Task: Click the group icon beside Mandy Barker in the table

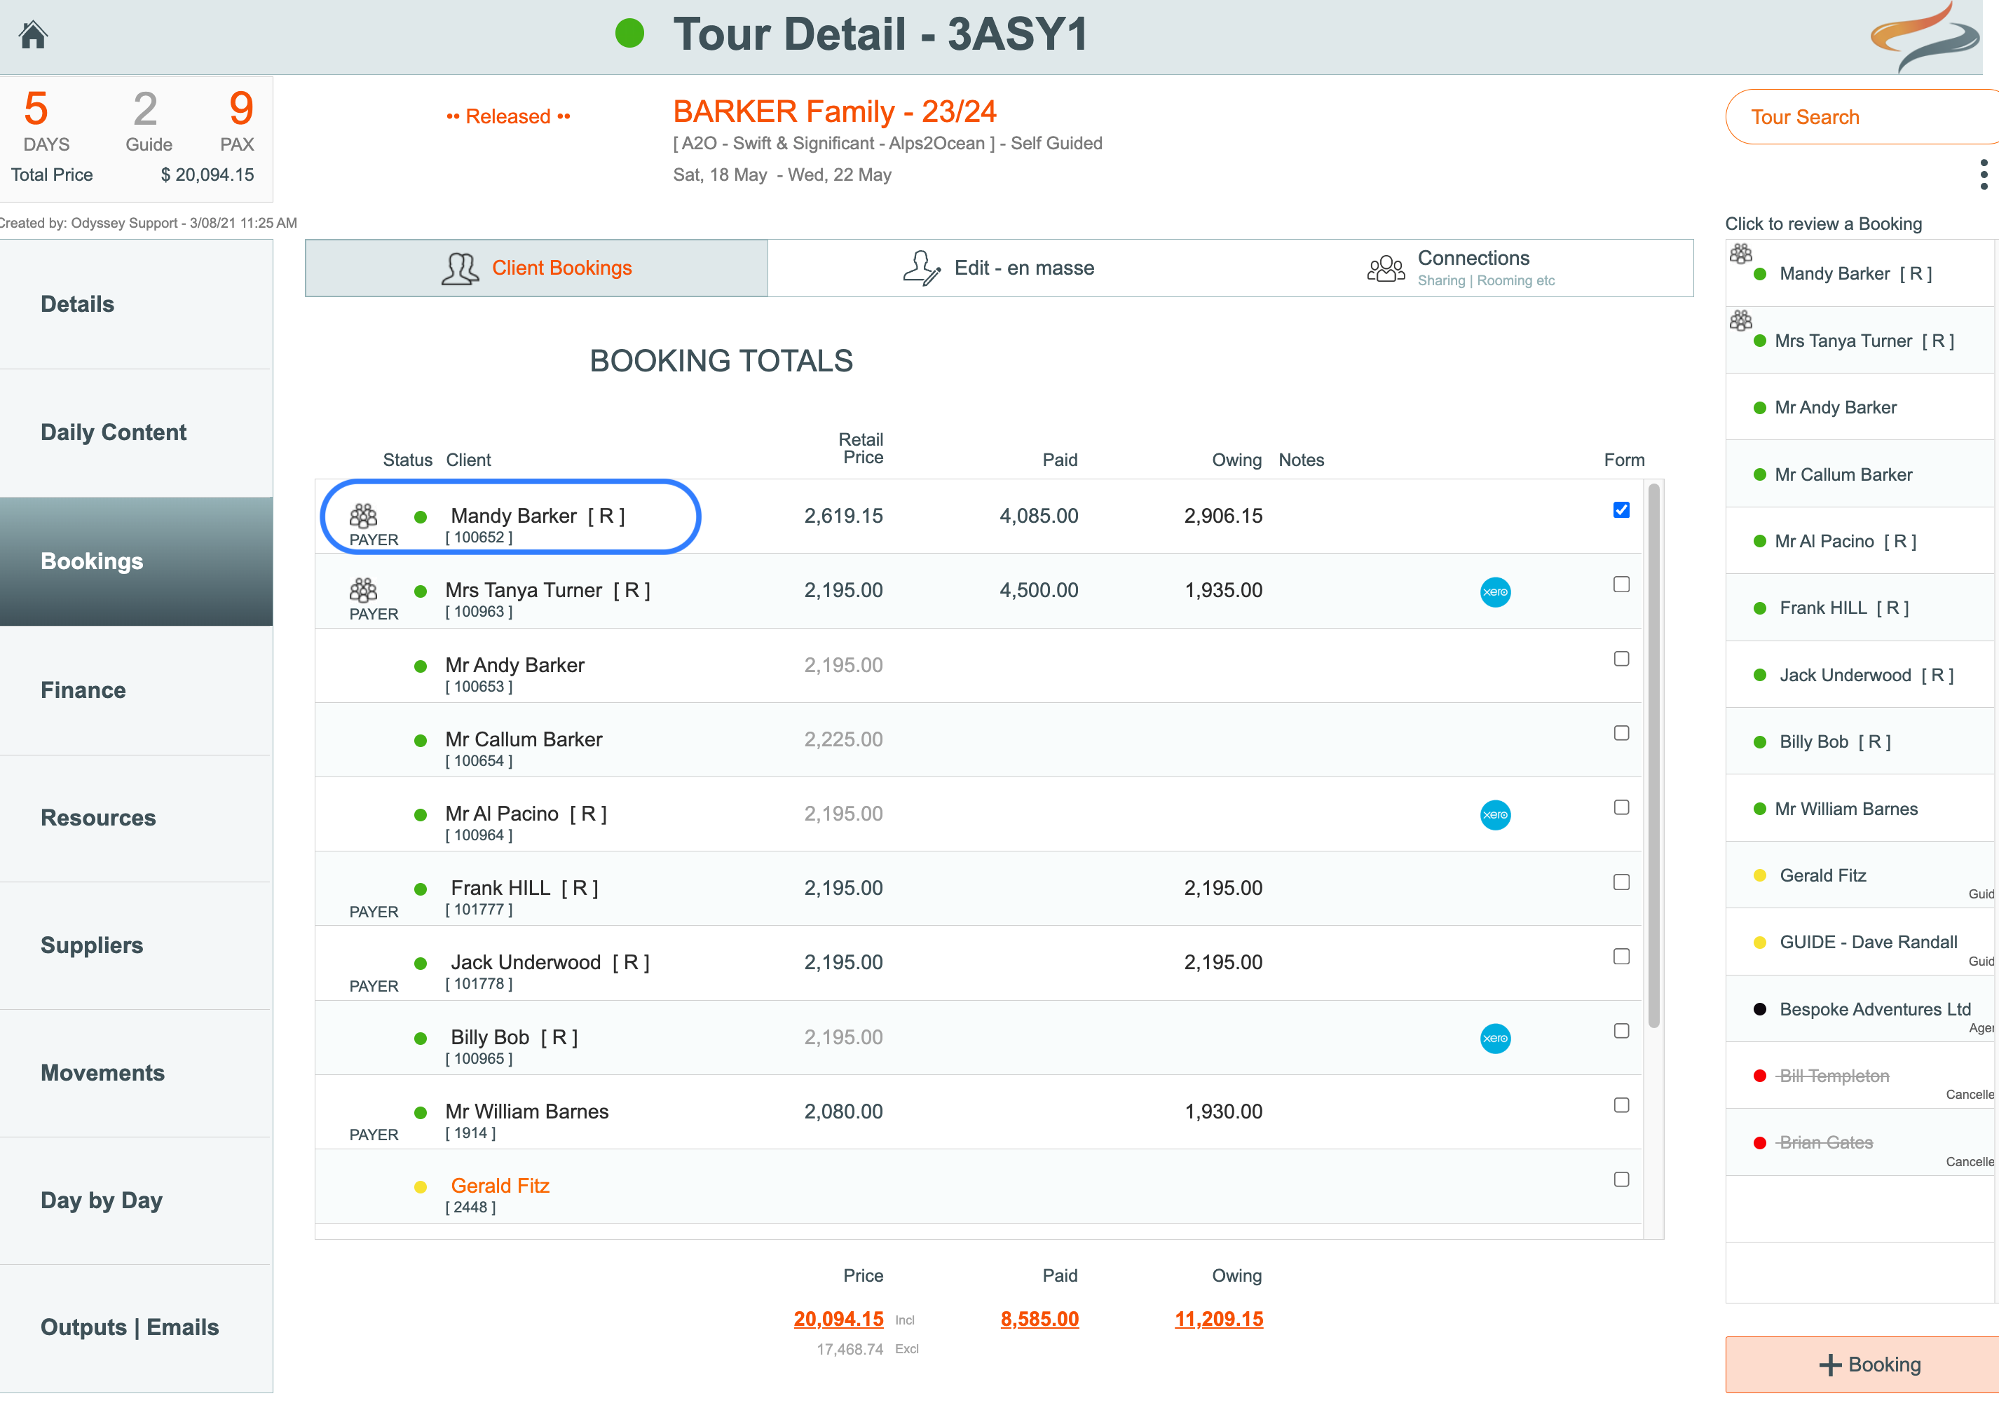Action: 363,516
